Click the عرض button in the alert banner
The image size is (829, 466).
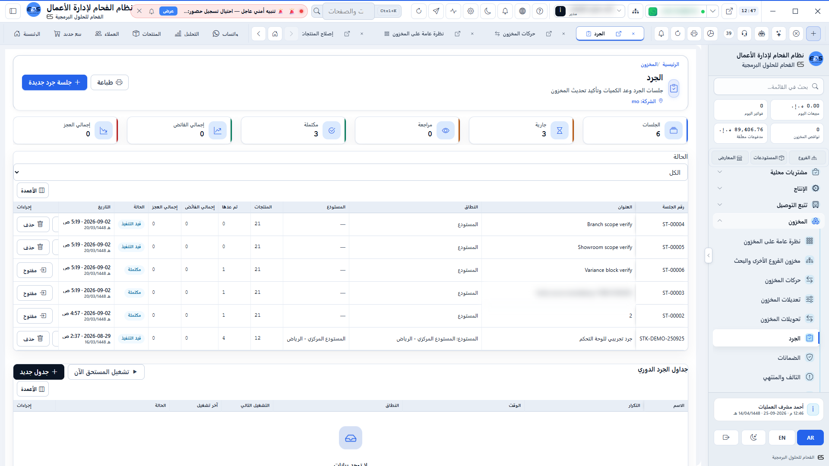[x=168, y=11]
